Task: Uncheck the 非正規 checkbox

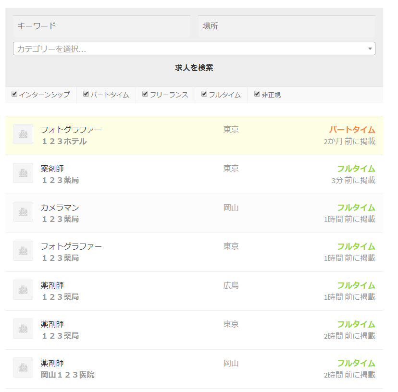Action: [257, 94]
